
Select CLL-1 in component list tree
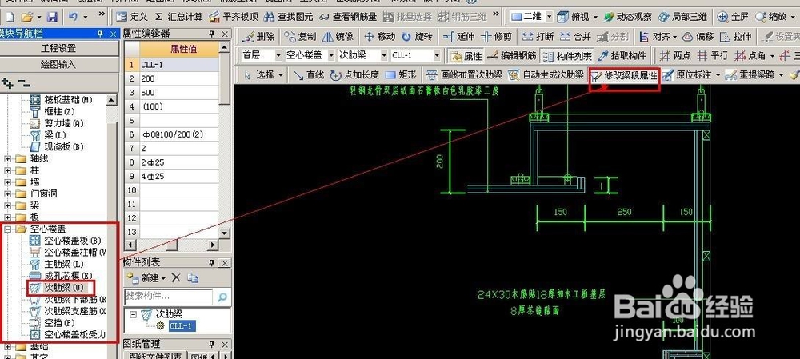(x=182, y=326)
